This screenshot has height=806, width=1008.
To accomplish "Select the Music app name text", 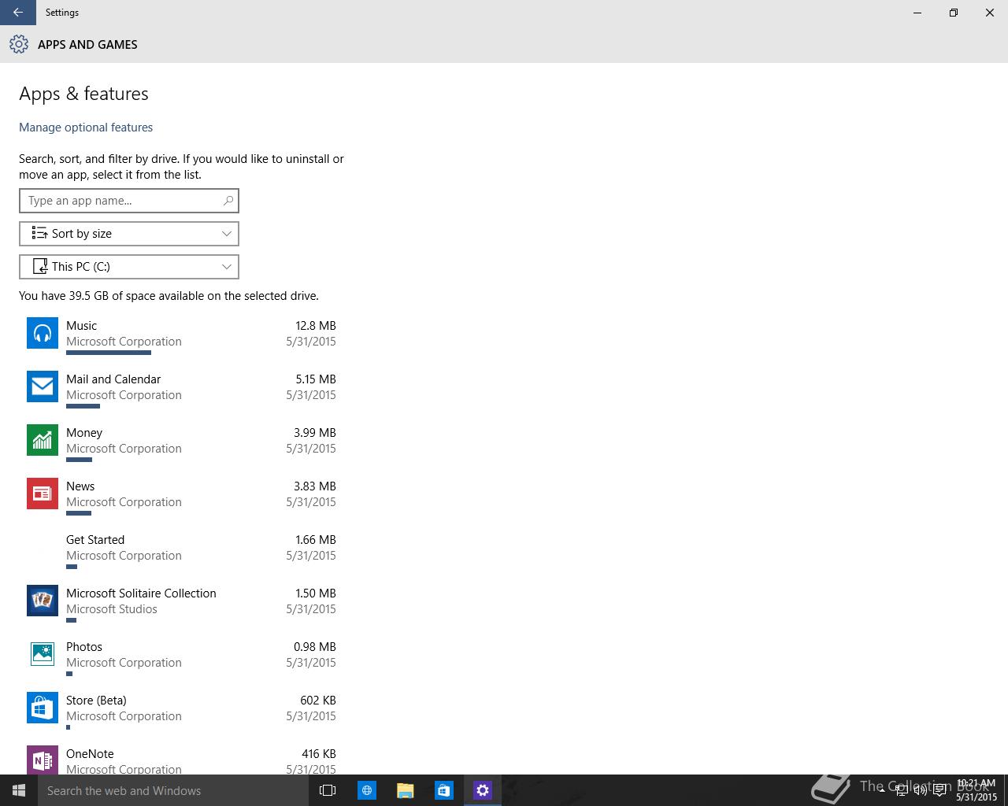I will pyautogui.click(x=82, y=326).
